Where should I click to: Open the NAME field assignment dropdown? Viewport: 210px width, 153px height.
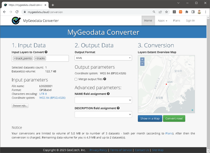103,100
